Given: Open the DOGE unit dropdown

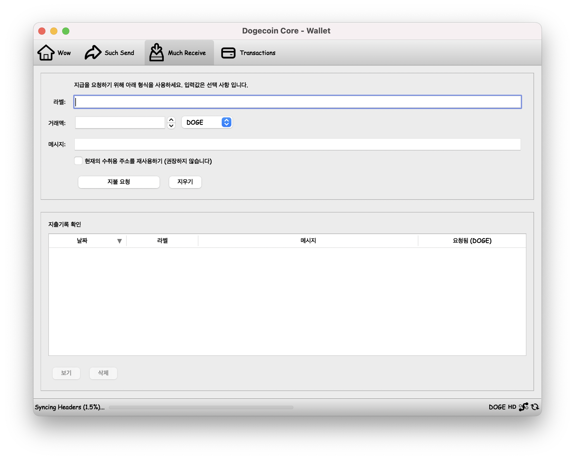Looking at the screenshot, I should pyautogui.click(x=207, y=122).
